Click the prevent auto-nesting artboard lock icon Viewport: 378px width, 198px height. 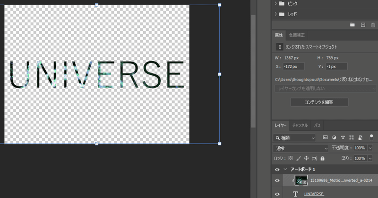314,158
